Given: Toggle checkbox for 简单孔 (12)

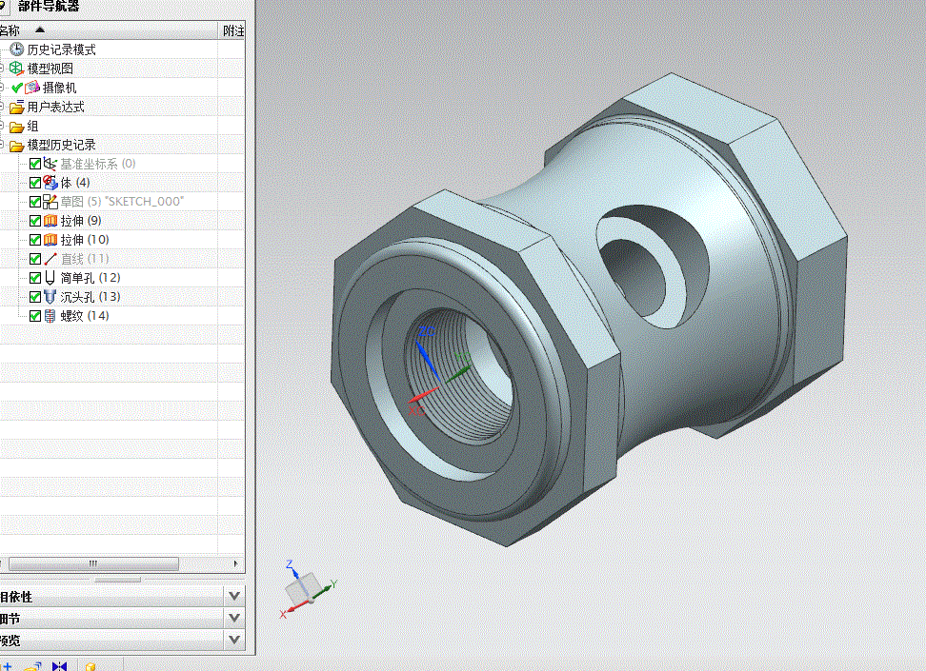Looking at the screenshot, I should (35, 278).
